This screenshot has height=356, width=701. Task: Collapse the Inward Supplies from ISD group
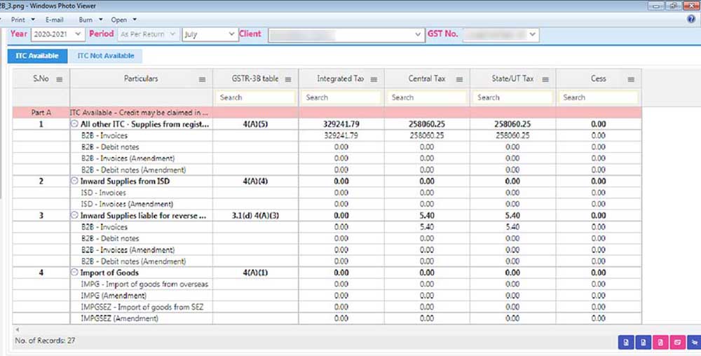coord(74,182)
